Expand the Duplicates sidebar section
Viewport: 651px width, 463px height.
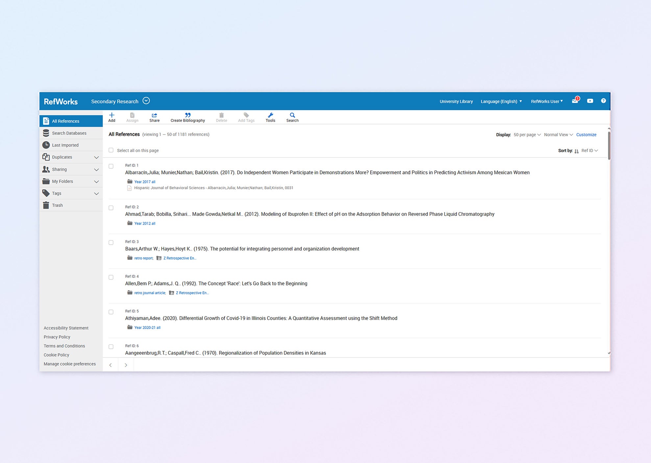96,157
